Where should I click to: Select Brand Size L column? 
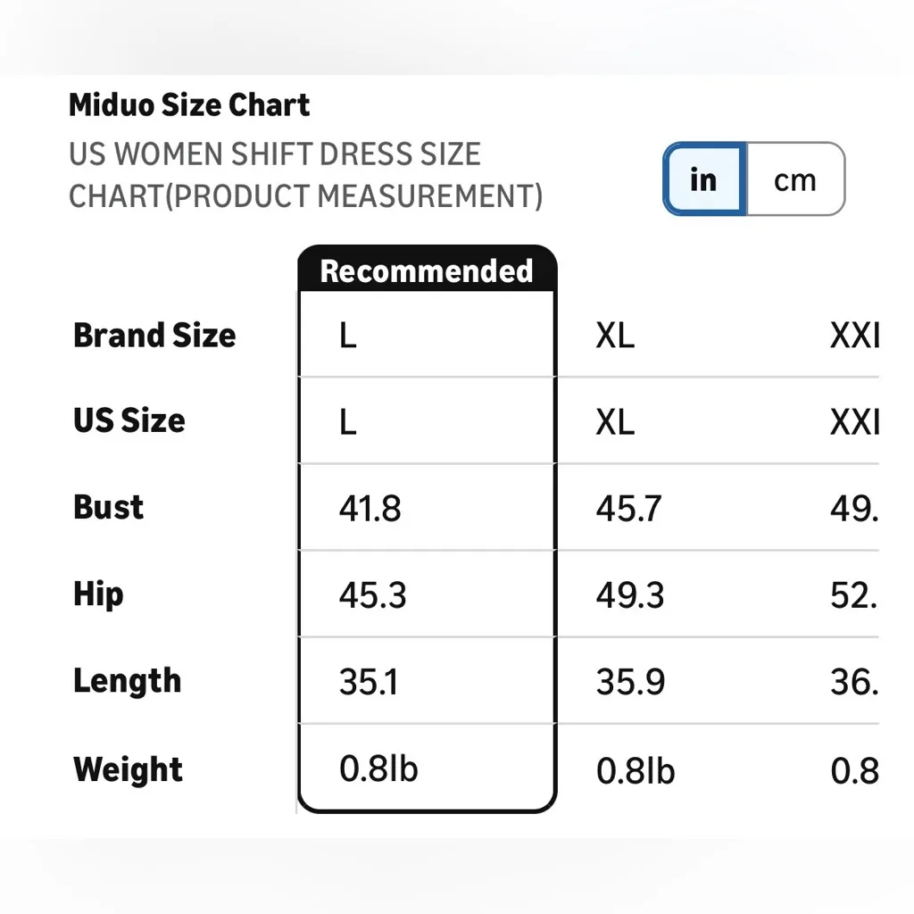(347, 336)
